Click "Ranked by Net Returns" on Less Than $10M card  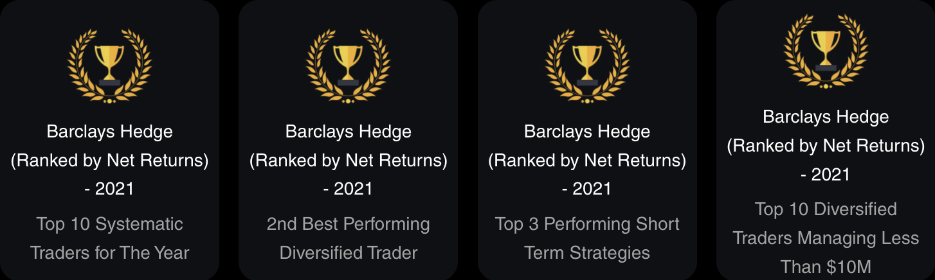coord(826,146)
